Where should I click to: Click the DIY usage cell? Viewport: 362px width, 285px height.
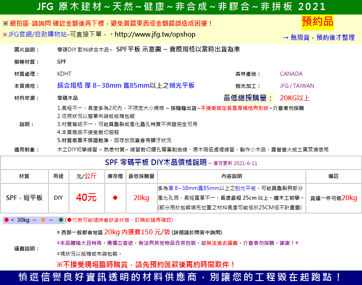(58, 198)
